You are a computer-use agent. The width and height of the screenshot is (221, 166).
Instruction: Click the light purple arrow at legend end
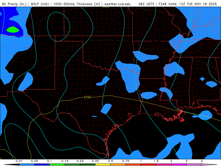click(209, 165)
